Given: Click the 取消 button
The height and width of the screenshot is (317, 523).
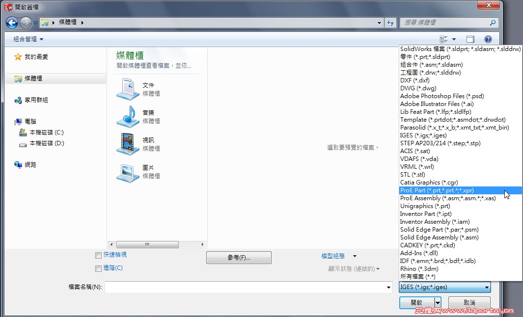Looking at the screenshot, I should (x=469, y=303).
